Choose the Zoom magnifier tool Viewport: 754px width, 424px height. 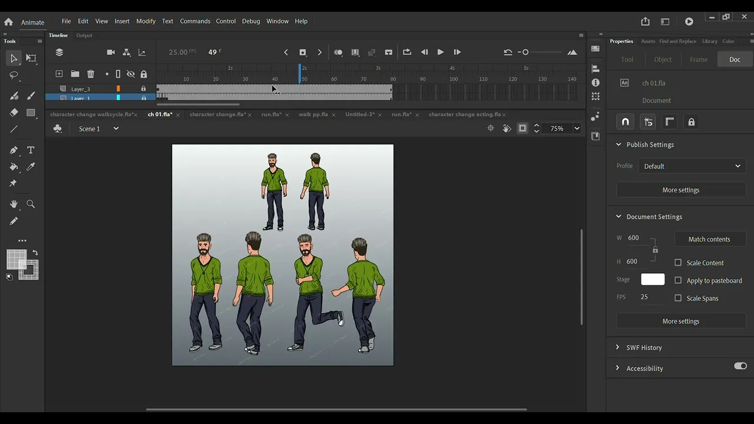(x=31, y=204)
